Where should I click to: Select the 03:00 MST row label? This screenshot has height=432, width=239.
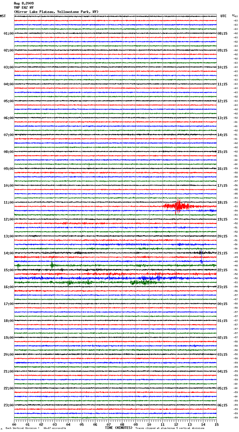point(9,67)
